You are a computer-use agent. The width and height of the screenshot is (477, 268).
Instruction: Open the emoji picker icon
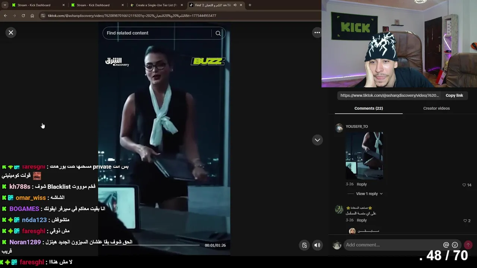point(455,245)
